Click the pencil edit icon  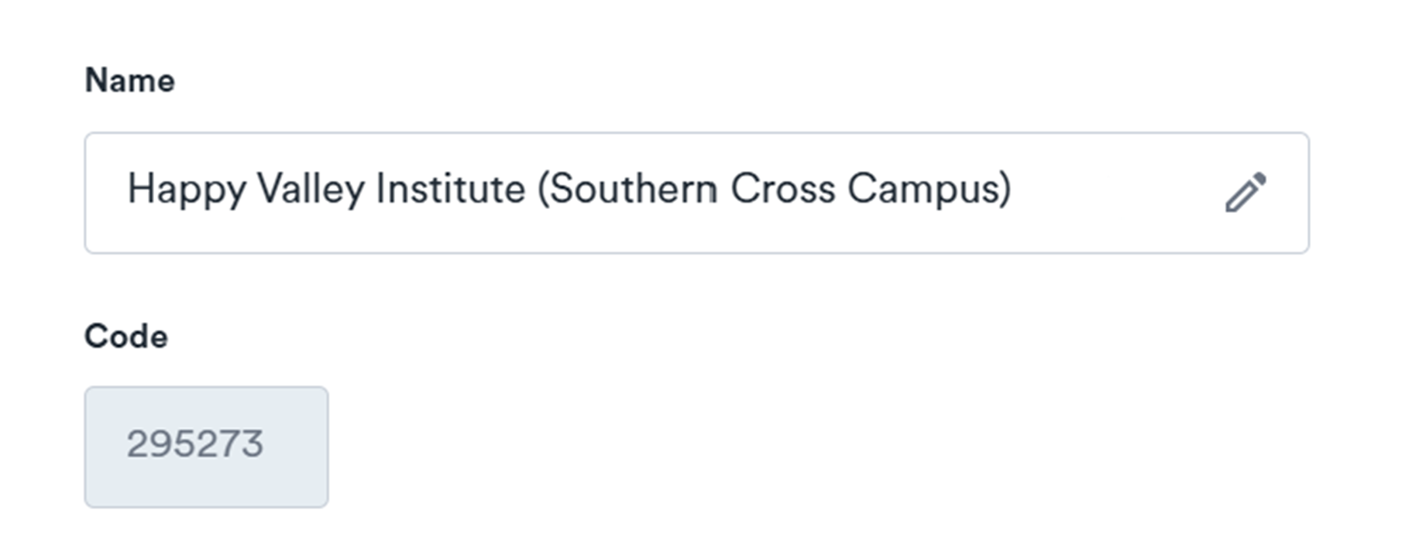coord(1245,193)
